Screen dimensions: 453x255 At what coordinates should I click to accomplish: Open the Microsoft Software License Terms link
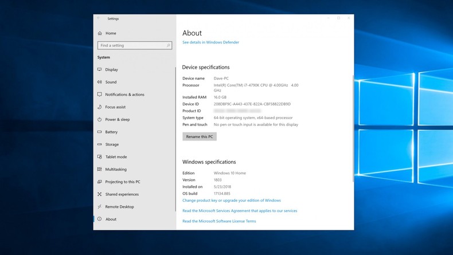pos(219,221)
